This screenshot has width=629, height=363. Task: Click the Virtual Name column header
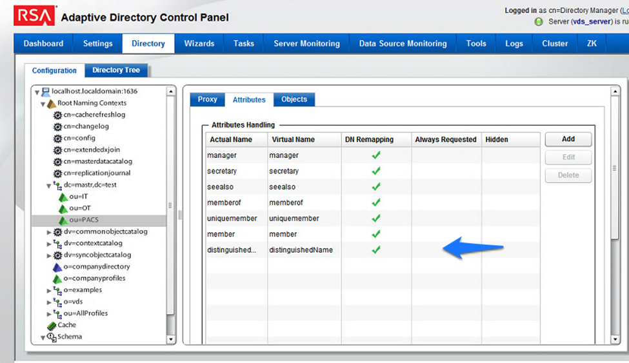tap(305, 139)
